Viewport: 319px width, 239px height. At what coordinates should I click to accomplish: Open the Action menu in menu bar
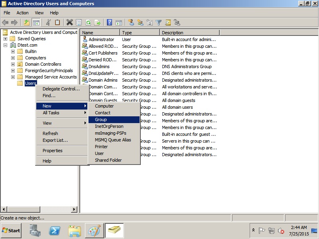[x=22, y=13]
